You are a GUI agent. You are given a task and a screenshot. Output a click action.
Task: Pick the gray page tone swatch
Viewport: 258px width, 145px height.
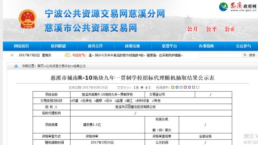181,87
